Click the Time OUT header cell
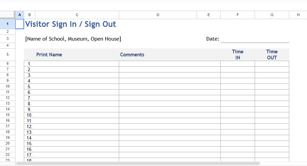The image size is (307, 166). (272, 55)
